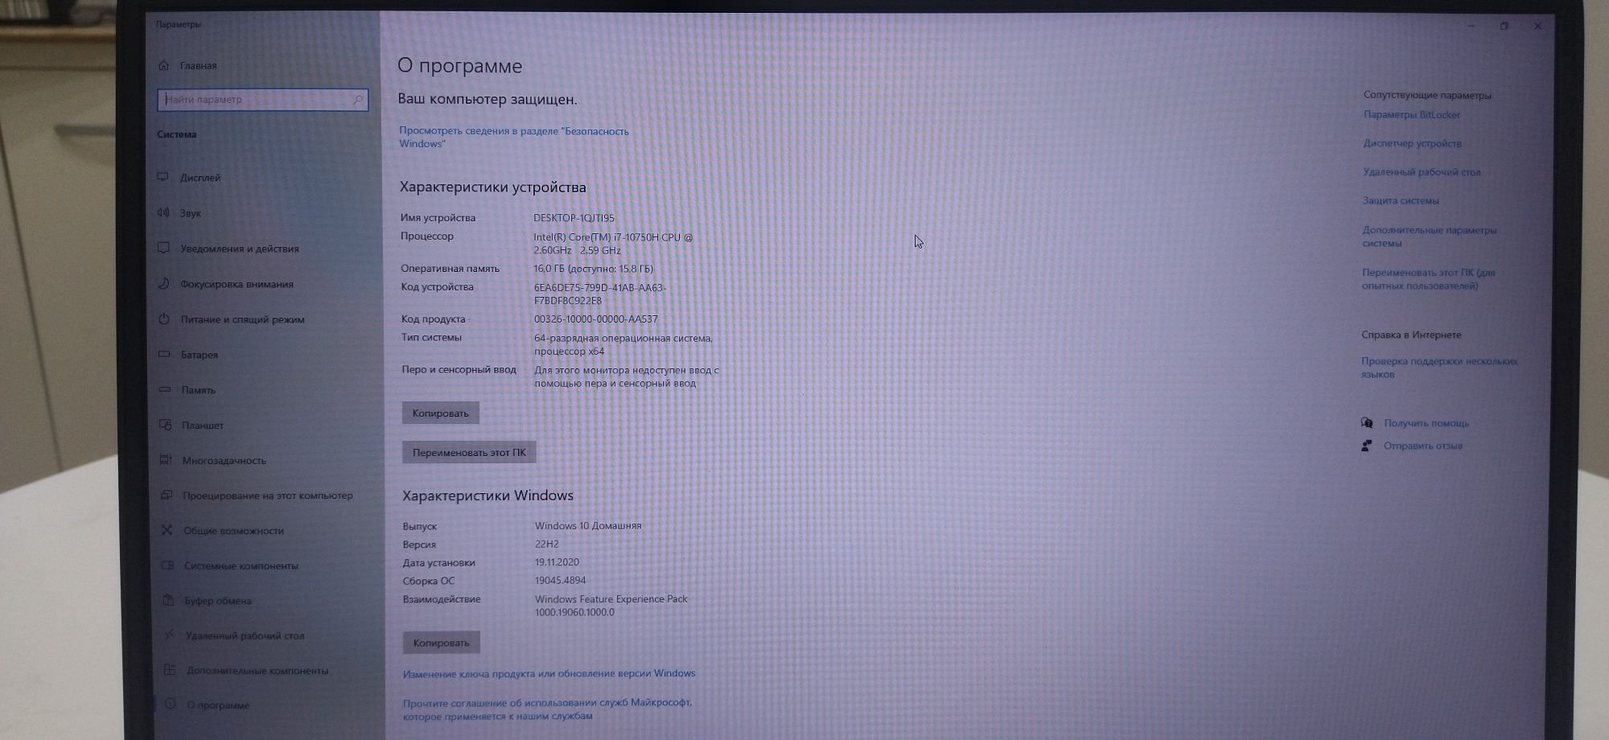Viewport: 1609px width, 740px height.
Task: Select the Батарея section
Action: tap(200, 355)
